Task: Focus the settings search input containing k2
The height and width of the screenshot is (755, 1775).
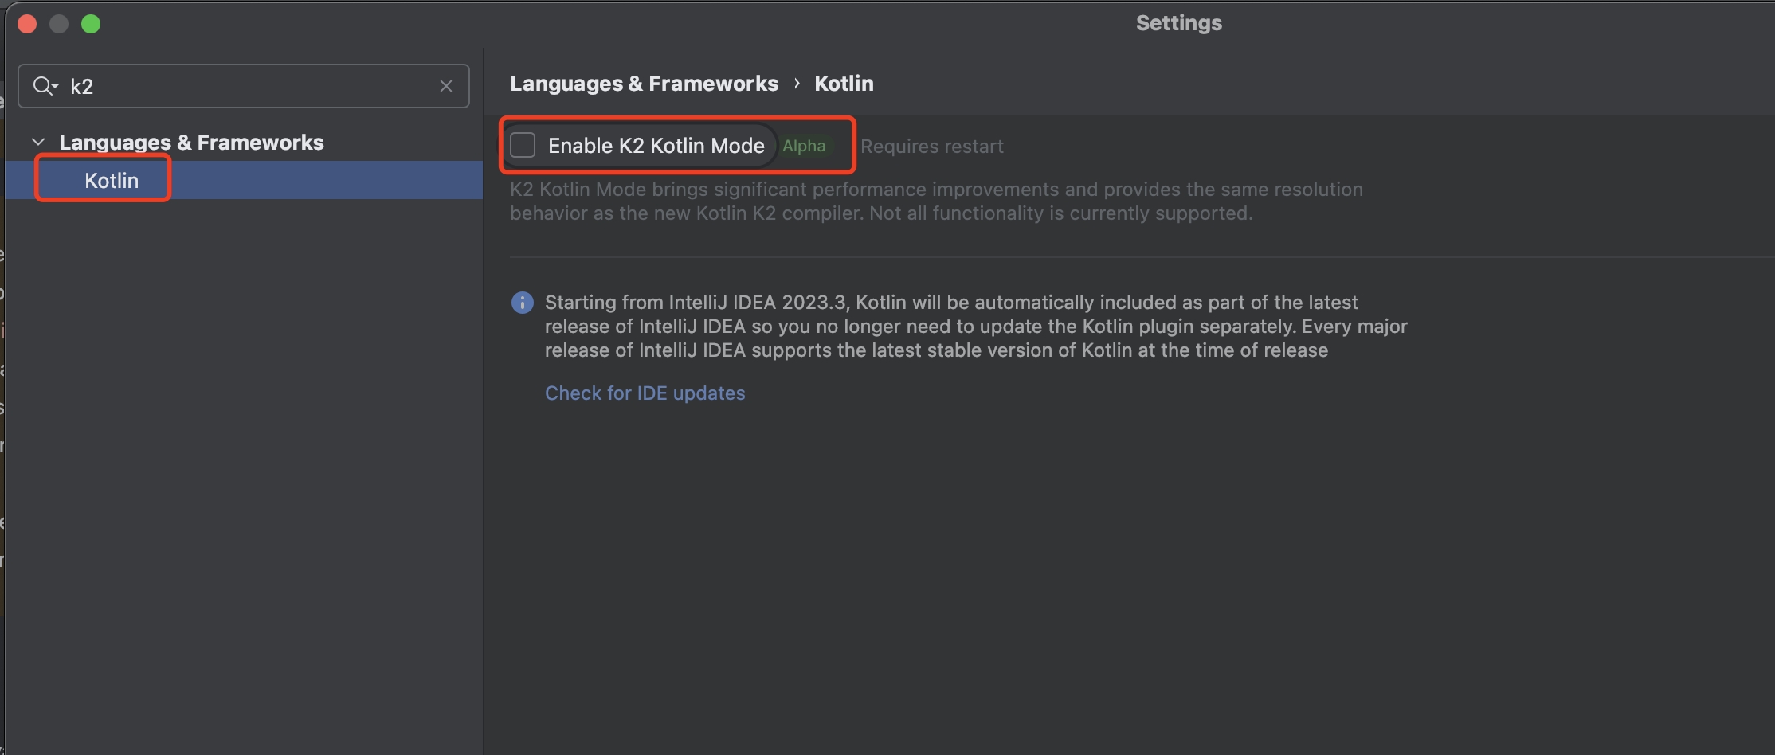Action: click(244, 86)
